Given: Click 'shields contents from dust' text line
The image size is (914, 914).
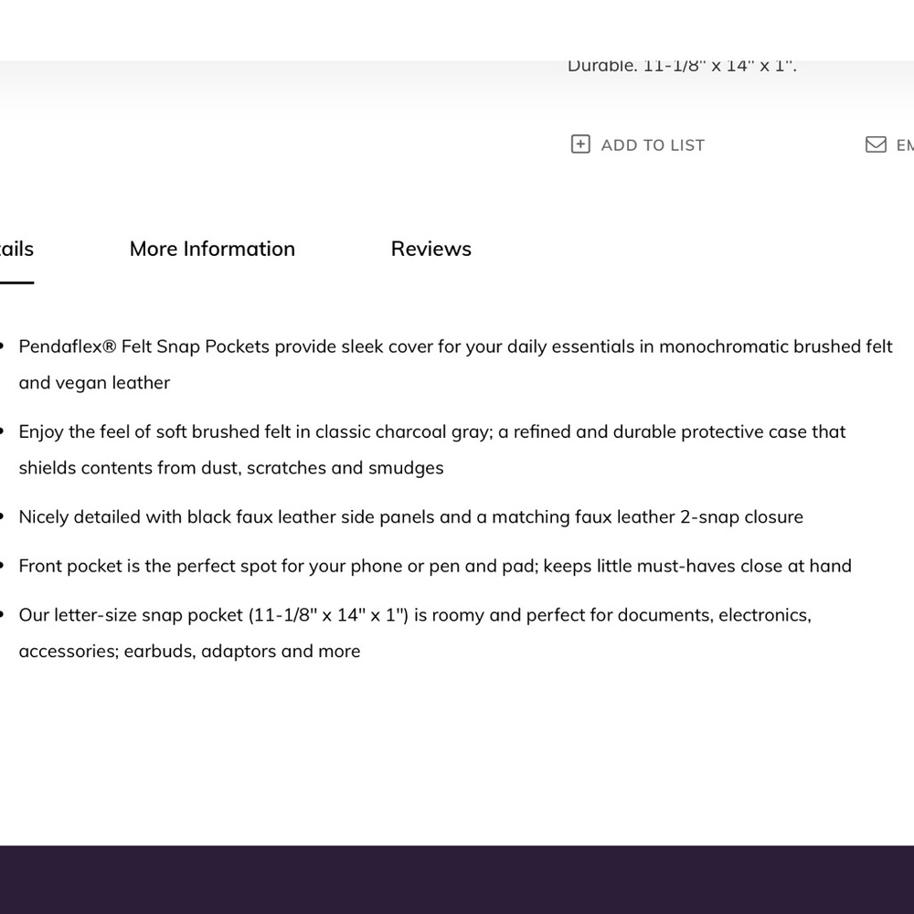Looking at the screenshot, I should [x=230, y=468].
